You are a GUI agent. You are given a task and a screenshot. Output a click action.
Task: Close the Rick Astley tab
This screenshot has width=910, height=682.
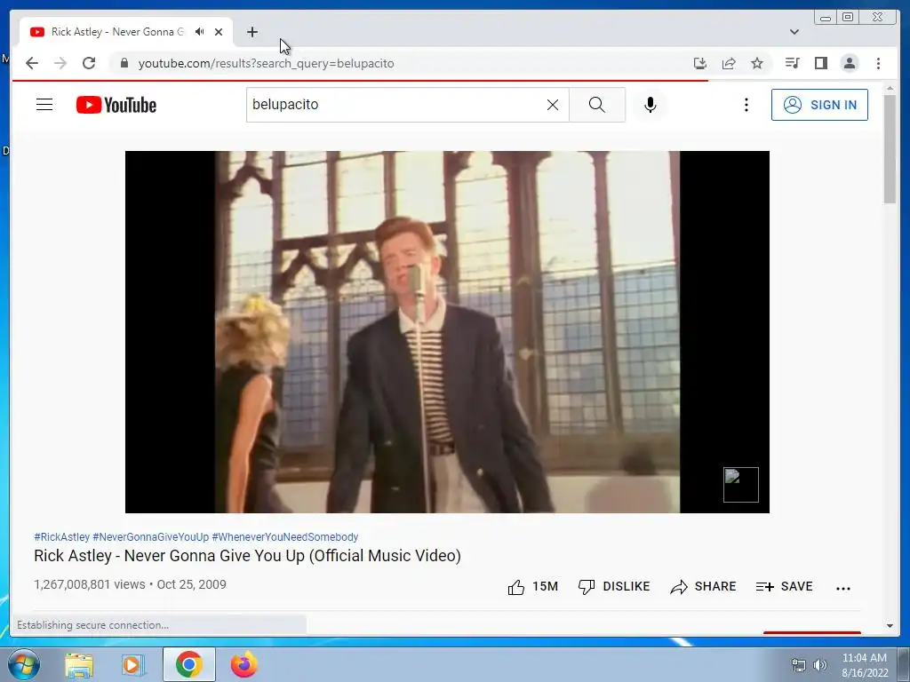coord(219,32)
